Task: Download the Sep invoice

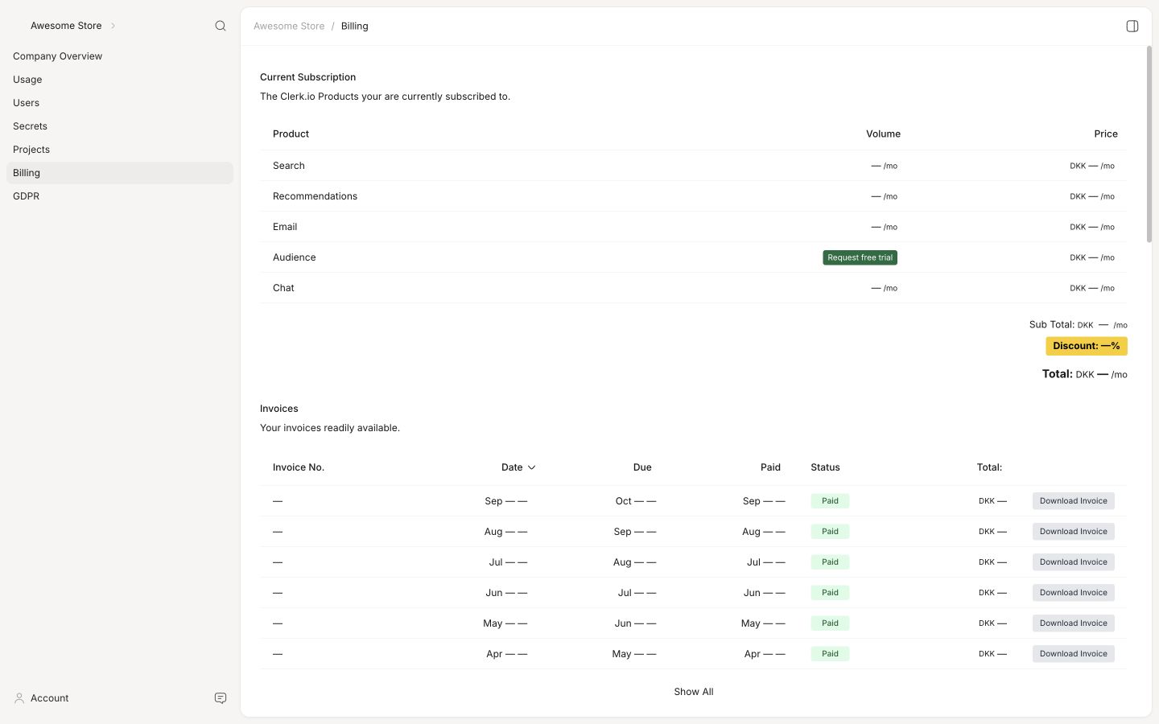Action: [x=1073, y=501]
